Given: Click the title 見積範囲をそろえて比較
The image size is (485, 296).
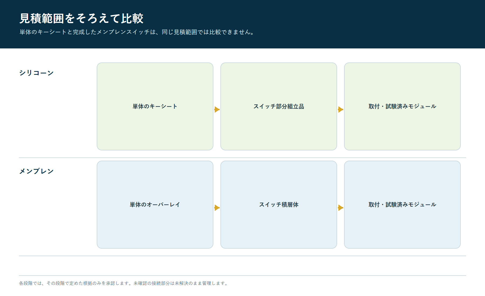Looking at the screenshot, I should point(81,18).
